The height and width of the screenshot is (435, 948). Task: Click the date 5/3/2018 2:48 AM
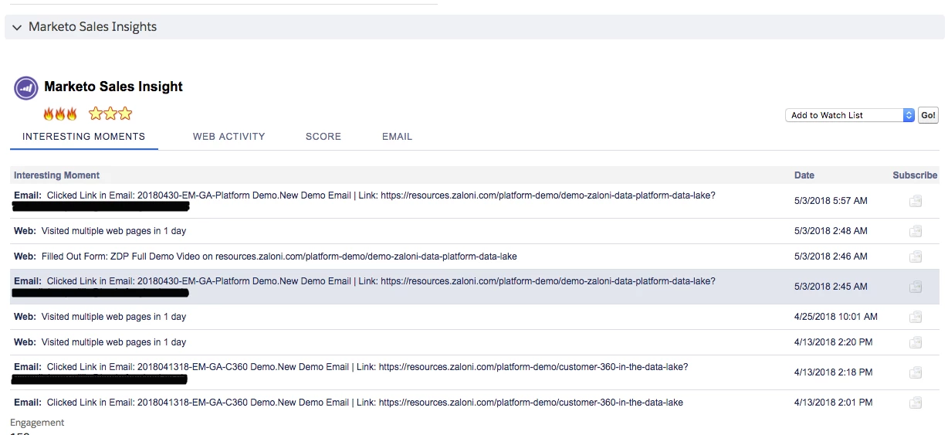pyautogui.click(x=831, y=231)
